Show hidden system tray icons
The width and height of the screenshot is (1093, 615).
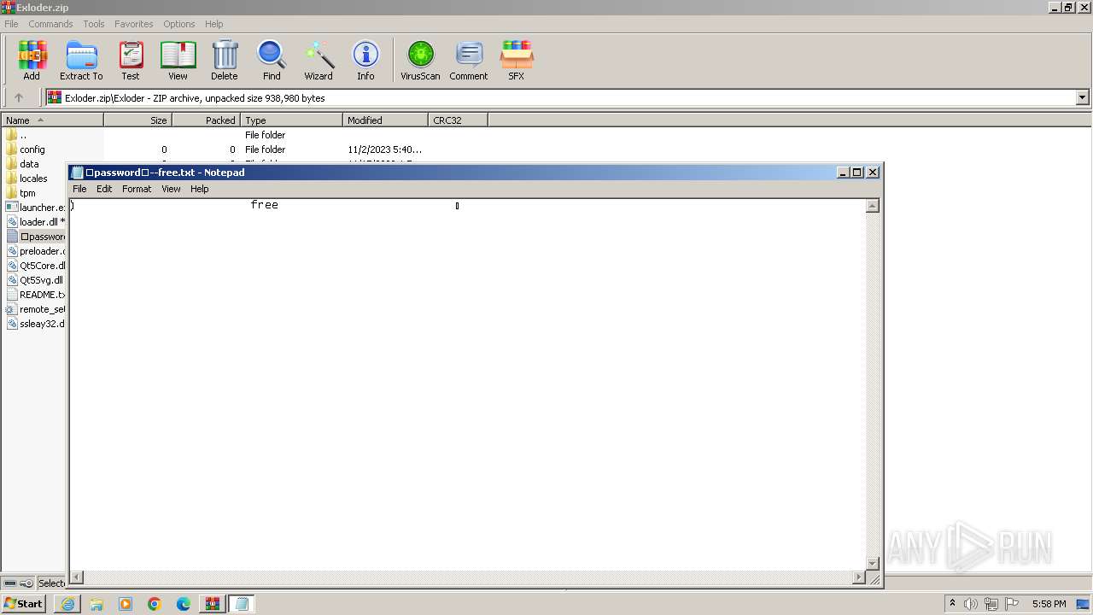[x=953, y=604]
